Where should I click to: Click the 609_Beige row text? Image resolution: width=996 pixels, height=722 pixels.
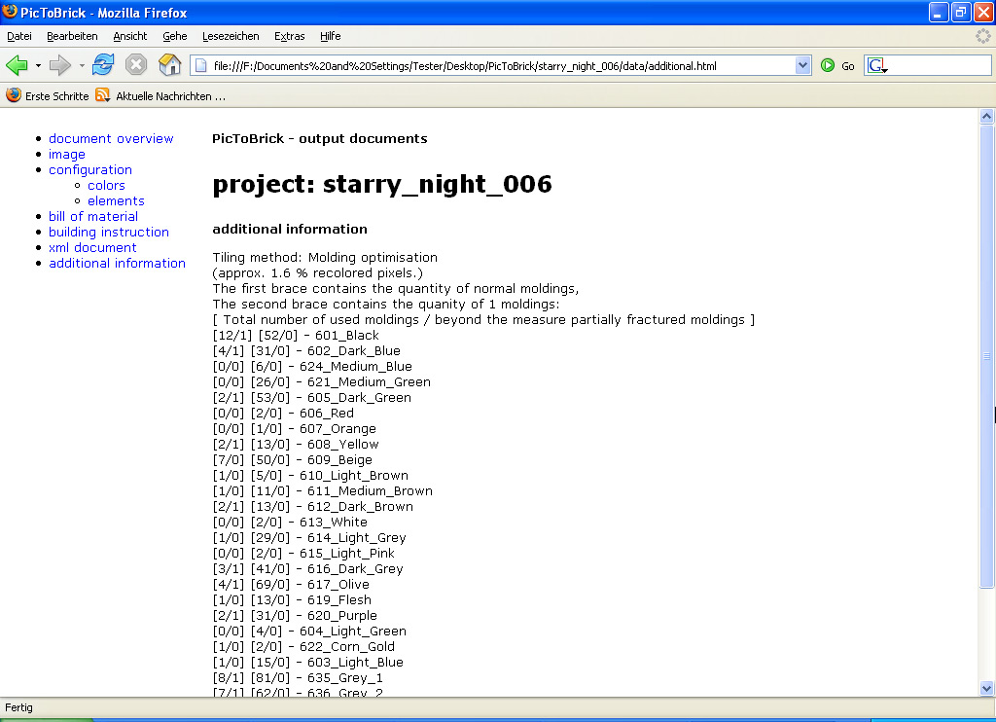(x=292, y=460)
